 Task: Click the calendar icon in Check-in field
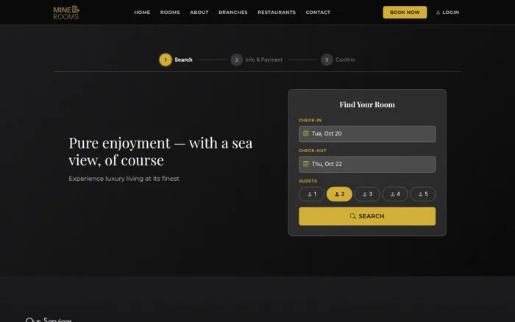tap(306, 133)
